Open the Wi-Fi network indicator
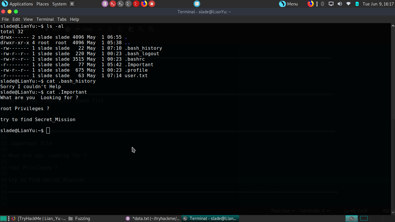 [x=348, y=4]
